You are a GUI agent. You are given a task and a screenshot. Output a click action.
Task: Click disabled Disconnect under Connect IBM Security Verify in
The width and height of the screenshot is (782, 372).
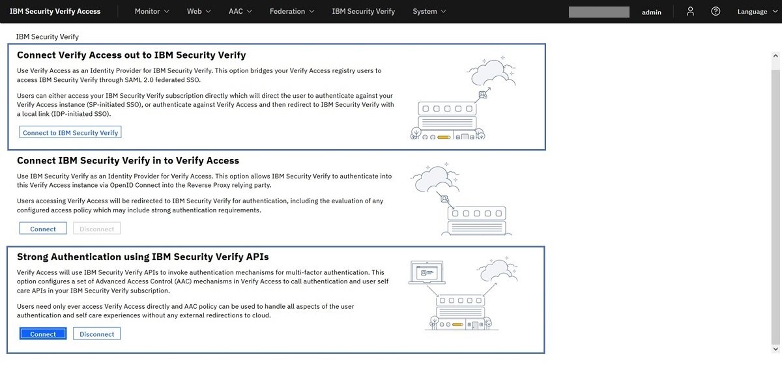click(97, 229)
